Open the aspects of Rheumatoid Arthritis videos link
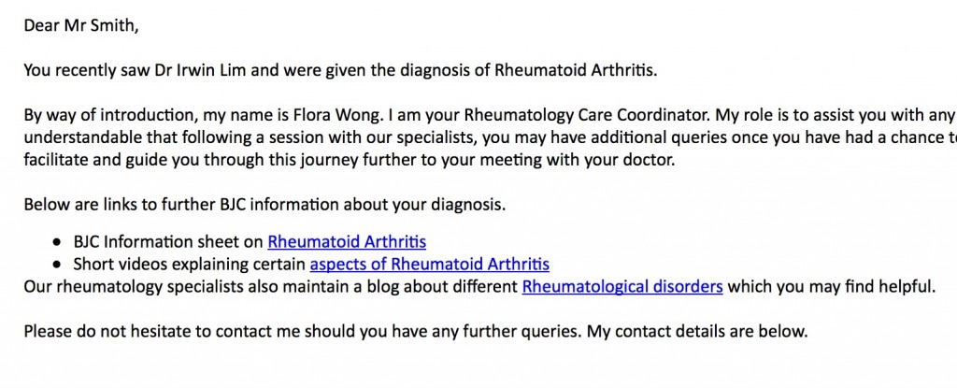 (x=430, y=265)
